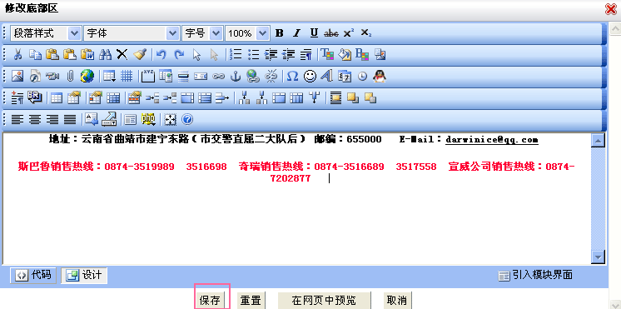Click the Find binoculars icon
Viewport: 621px width, 309px height.
pyautogui.click(x=105, y=55)
